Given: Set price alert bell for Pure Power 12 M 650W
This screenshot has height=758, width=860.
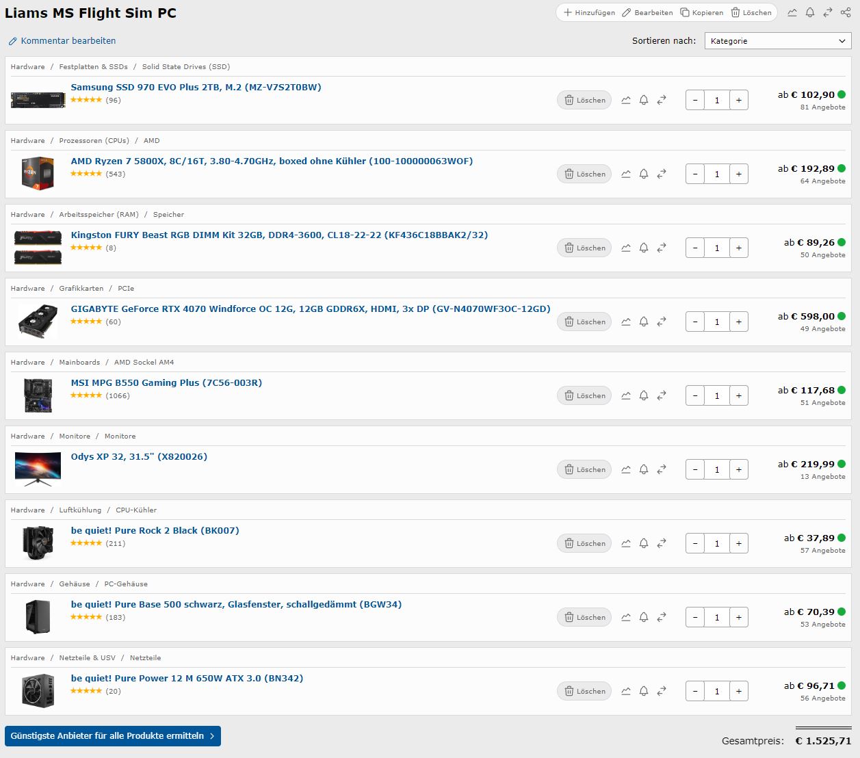Looking at the screenshot, I should (644, 691).
